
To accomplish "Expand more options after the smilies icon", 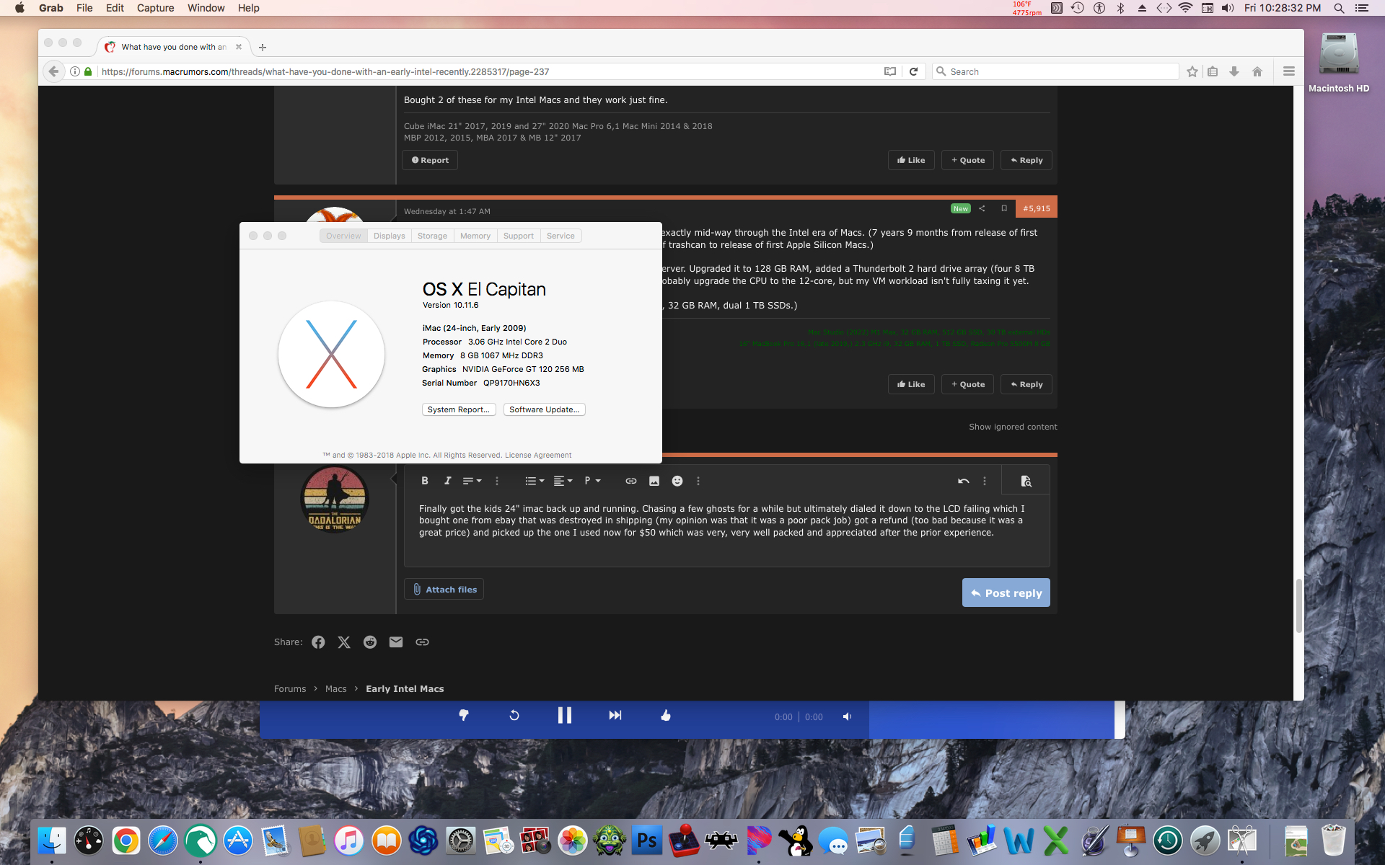I will [x=698, y=481].
